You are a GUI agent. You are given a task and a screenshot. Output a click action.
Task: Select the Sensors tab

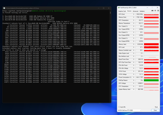(x=129, y=11)
